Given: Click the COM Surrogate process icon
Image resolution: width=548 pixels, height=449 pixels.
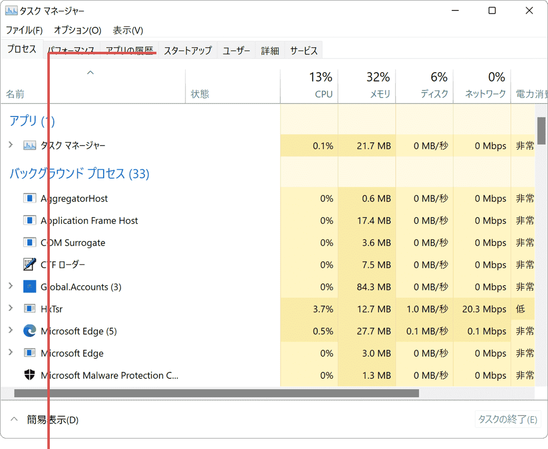Looking at the screenshot, I should (30, 242).
